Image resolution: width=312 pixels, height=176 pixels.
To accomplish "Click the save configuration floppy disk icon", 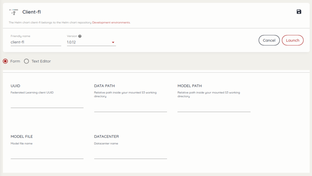I will [299, 12].
